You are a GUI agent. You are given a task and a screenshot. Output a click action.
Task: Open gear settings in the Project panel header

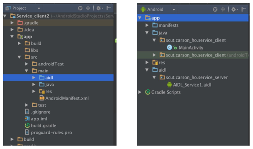pos(99,8)
